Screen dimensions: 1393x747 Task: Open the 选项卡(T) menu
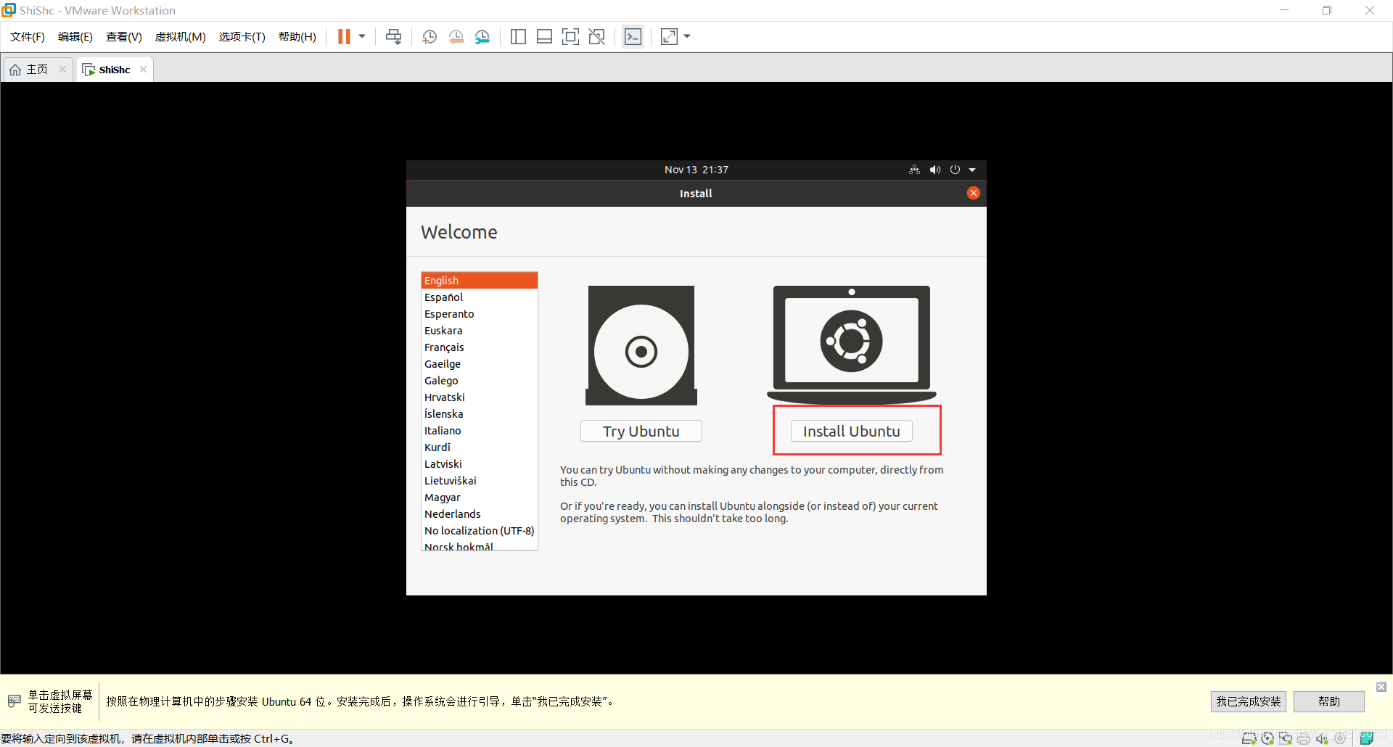tap(242, 37)
